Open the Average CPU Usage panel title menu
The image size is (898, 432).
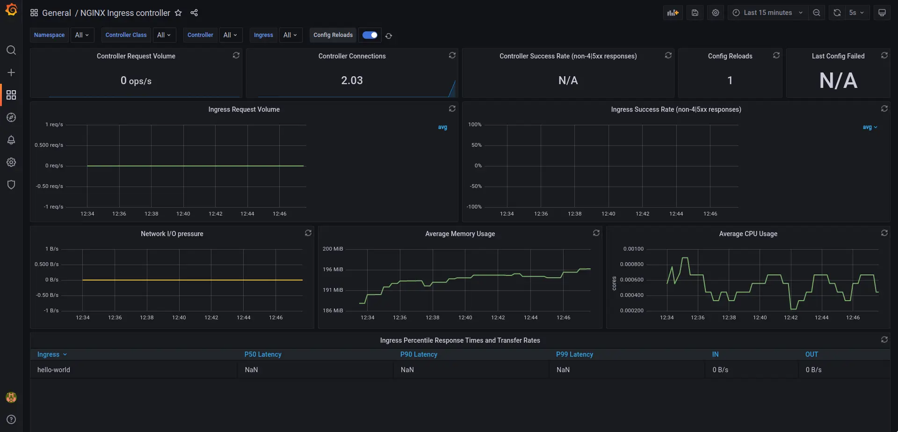pyautogui.click(x=748, y=234)
